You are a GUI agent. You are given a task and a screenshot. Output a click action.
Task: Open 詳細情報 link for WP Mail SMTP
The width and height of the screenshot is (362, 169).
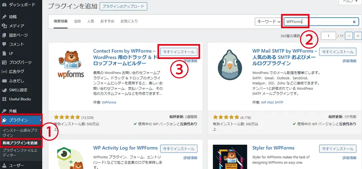[349, 61]
